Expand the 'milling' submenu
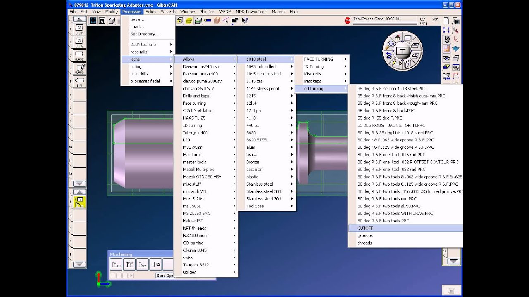The image size is (529, 297). (148, 66)
